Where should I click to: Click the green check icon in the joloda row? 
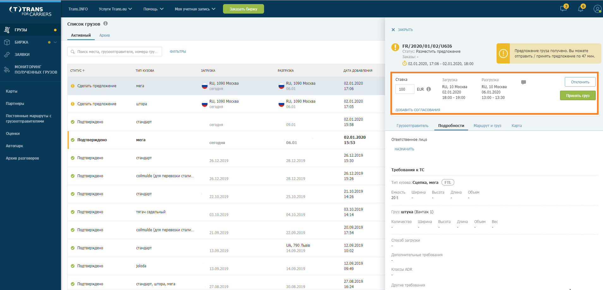click(73, 266)
